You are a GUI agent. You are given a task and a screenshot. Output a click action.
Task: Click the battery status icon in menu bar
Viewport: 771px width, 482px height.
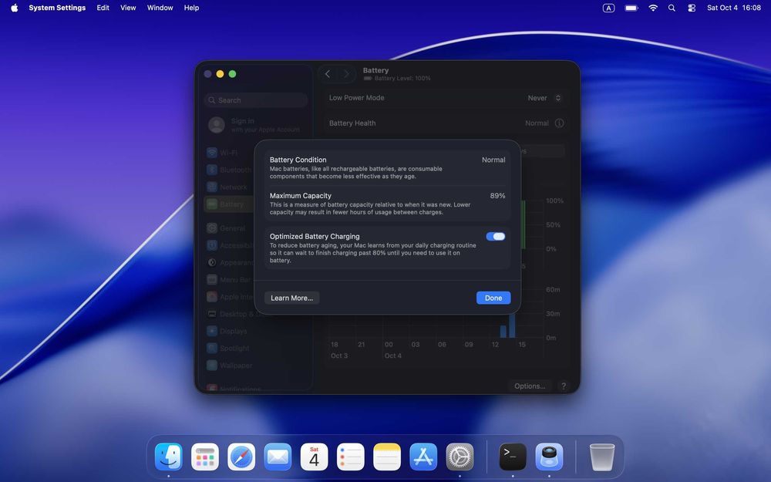point(631,8)
